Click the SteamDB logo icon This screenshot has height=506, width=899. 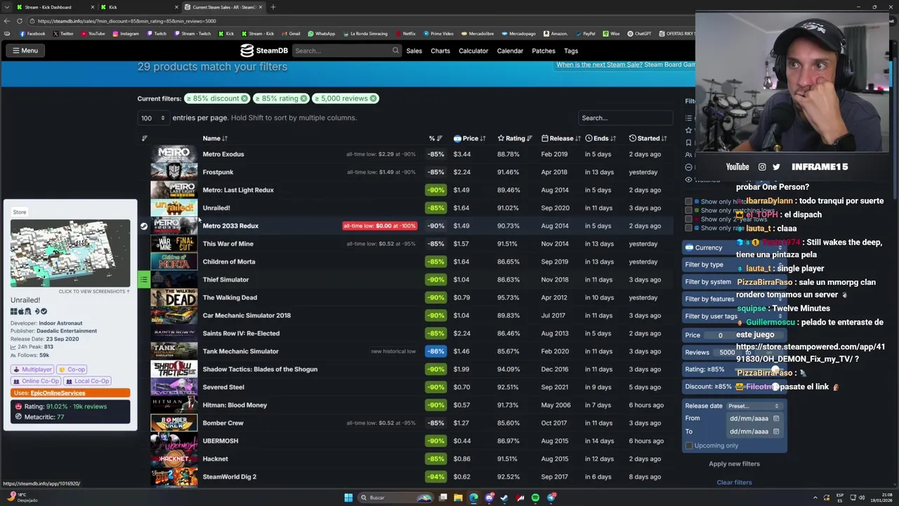247,51
